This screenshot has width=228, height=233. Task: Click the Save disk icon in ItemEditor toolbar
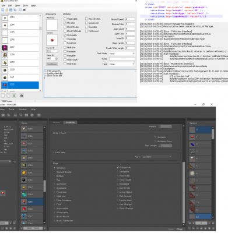click(11, 10)
